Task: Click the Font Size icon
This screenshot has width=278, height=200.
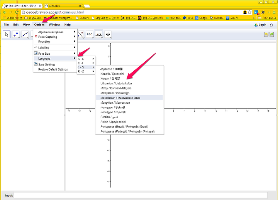Action: (36, 53)
